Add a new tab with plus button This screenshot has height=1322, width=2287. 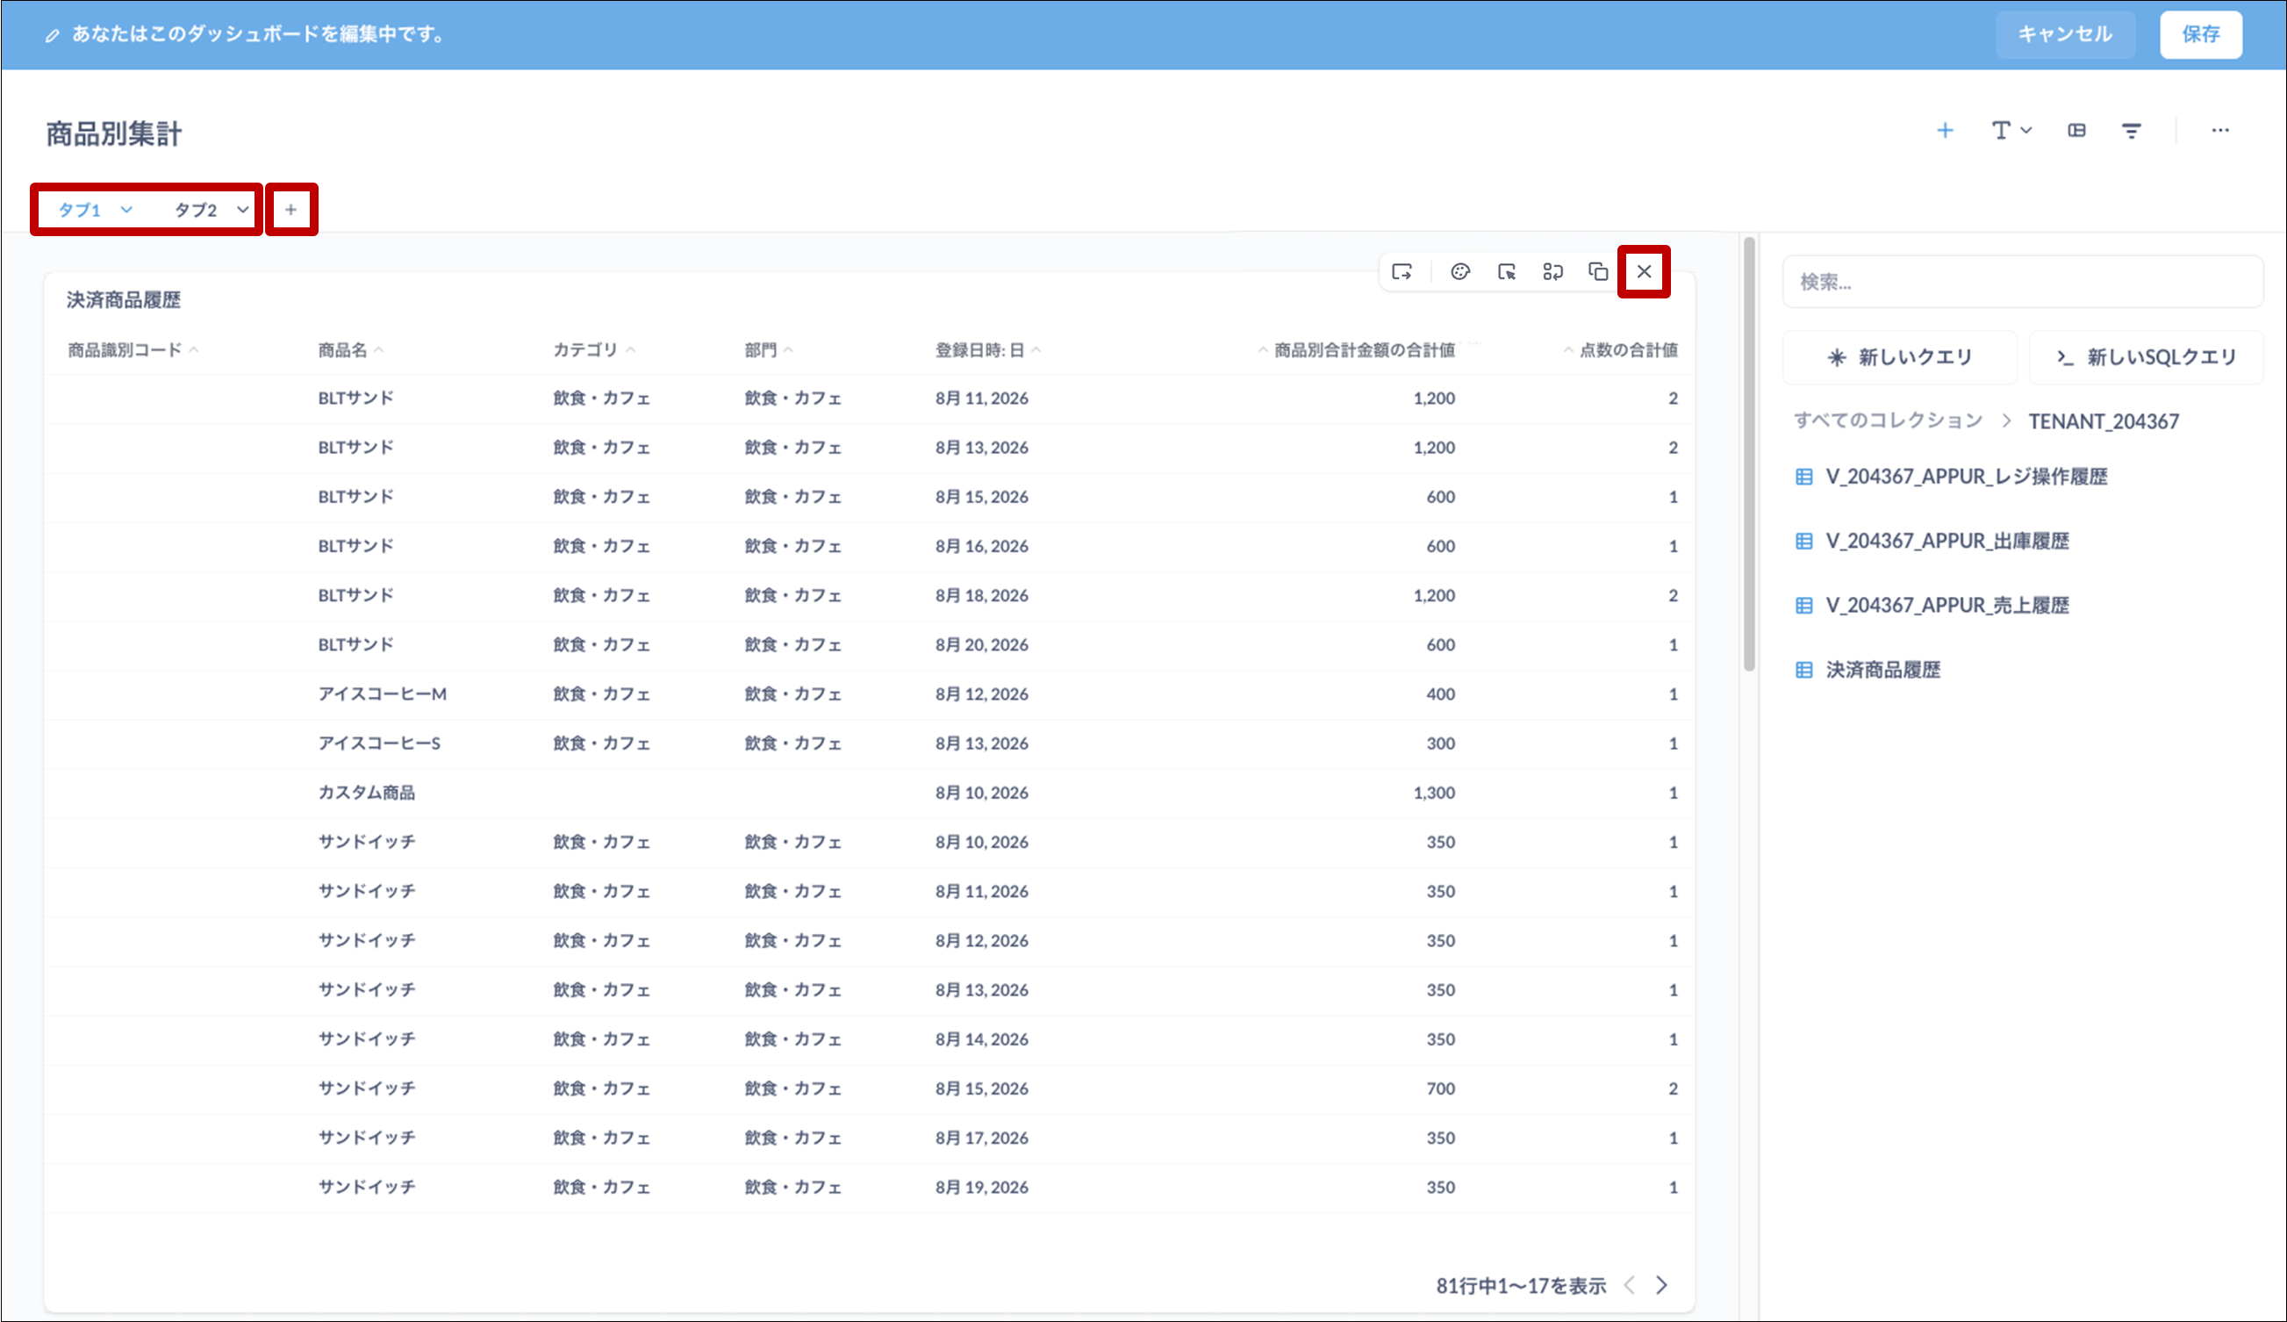point(290,210)
